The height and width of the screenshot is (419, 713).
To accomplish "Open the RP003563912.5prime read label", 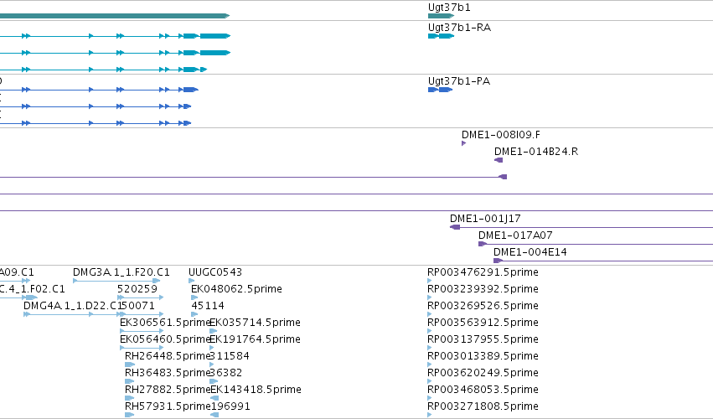I will point(483,323).
